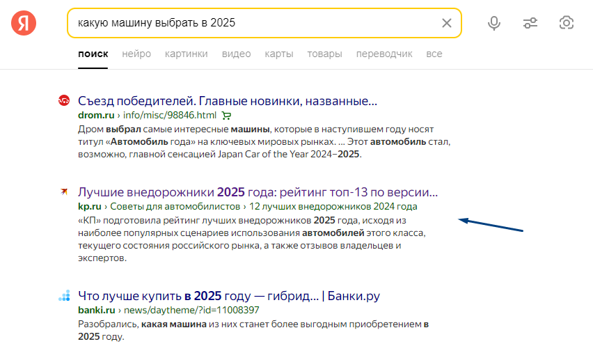Image resolution: width=593 pixels, height=360 pixels.
Task: Click the snippet starting '«КП» подготовила рейтинг'
Action: coord(252,240)
